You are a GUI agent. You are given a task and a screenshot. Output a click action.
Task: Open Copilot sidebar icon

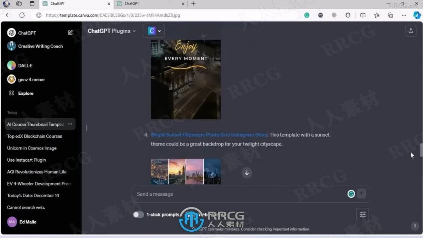pos(417,15)
